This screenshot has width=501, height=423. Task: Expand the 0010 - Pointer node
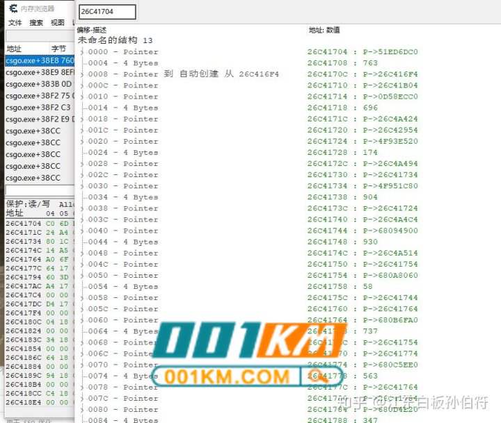[x=82, y=97]
